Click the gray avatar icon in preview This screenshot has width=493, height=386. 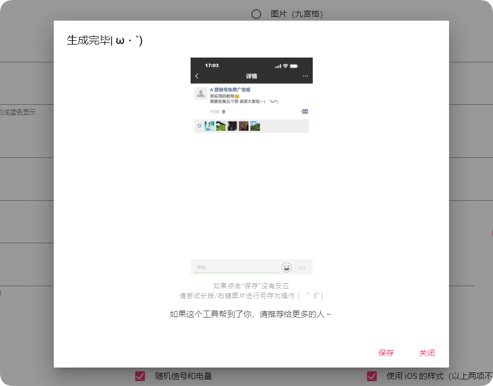(200, 93)
